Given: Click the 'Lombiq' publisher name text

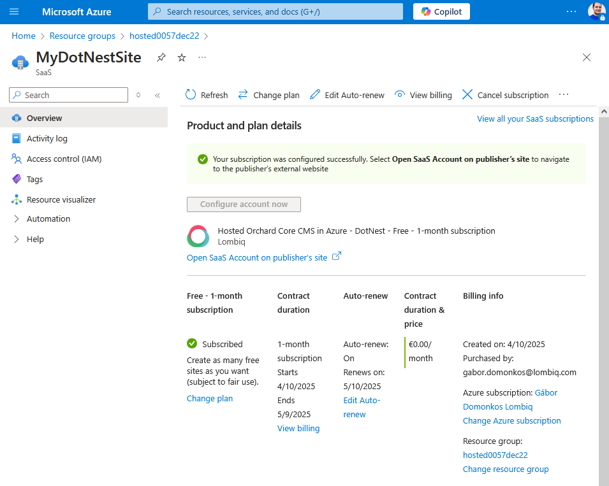Looking at the screenshot, I should (x=231, y=241).
